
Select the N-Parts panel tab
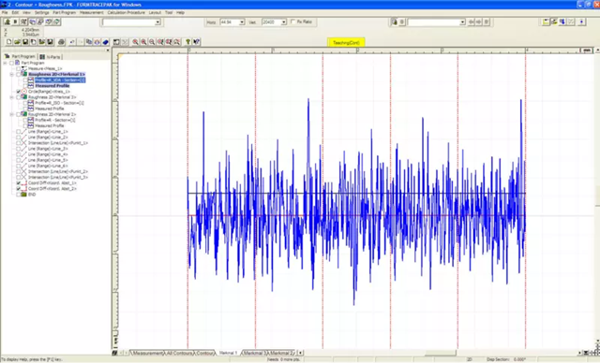(x=51, y=57)
